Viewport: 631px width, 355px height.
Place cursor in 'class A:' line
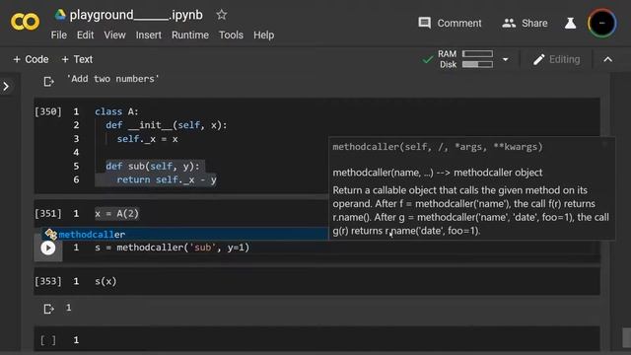pos(116,111)
